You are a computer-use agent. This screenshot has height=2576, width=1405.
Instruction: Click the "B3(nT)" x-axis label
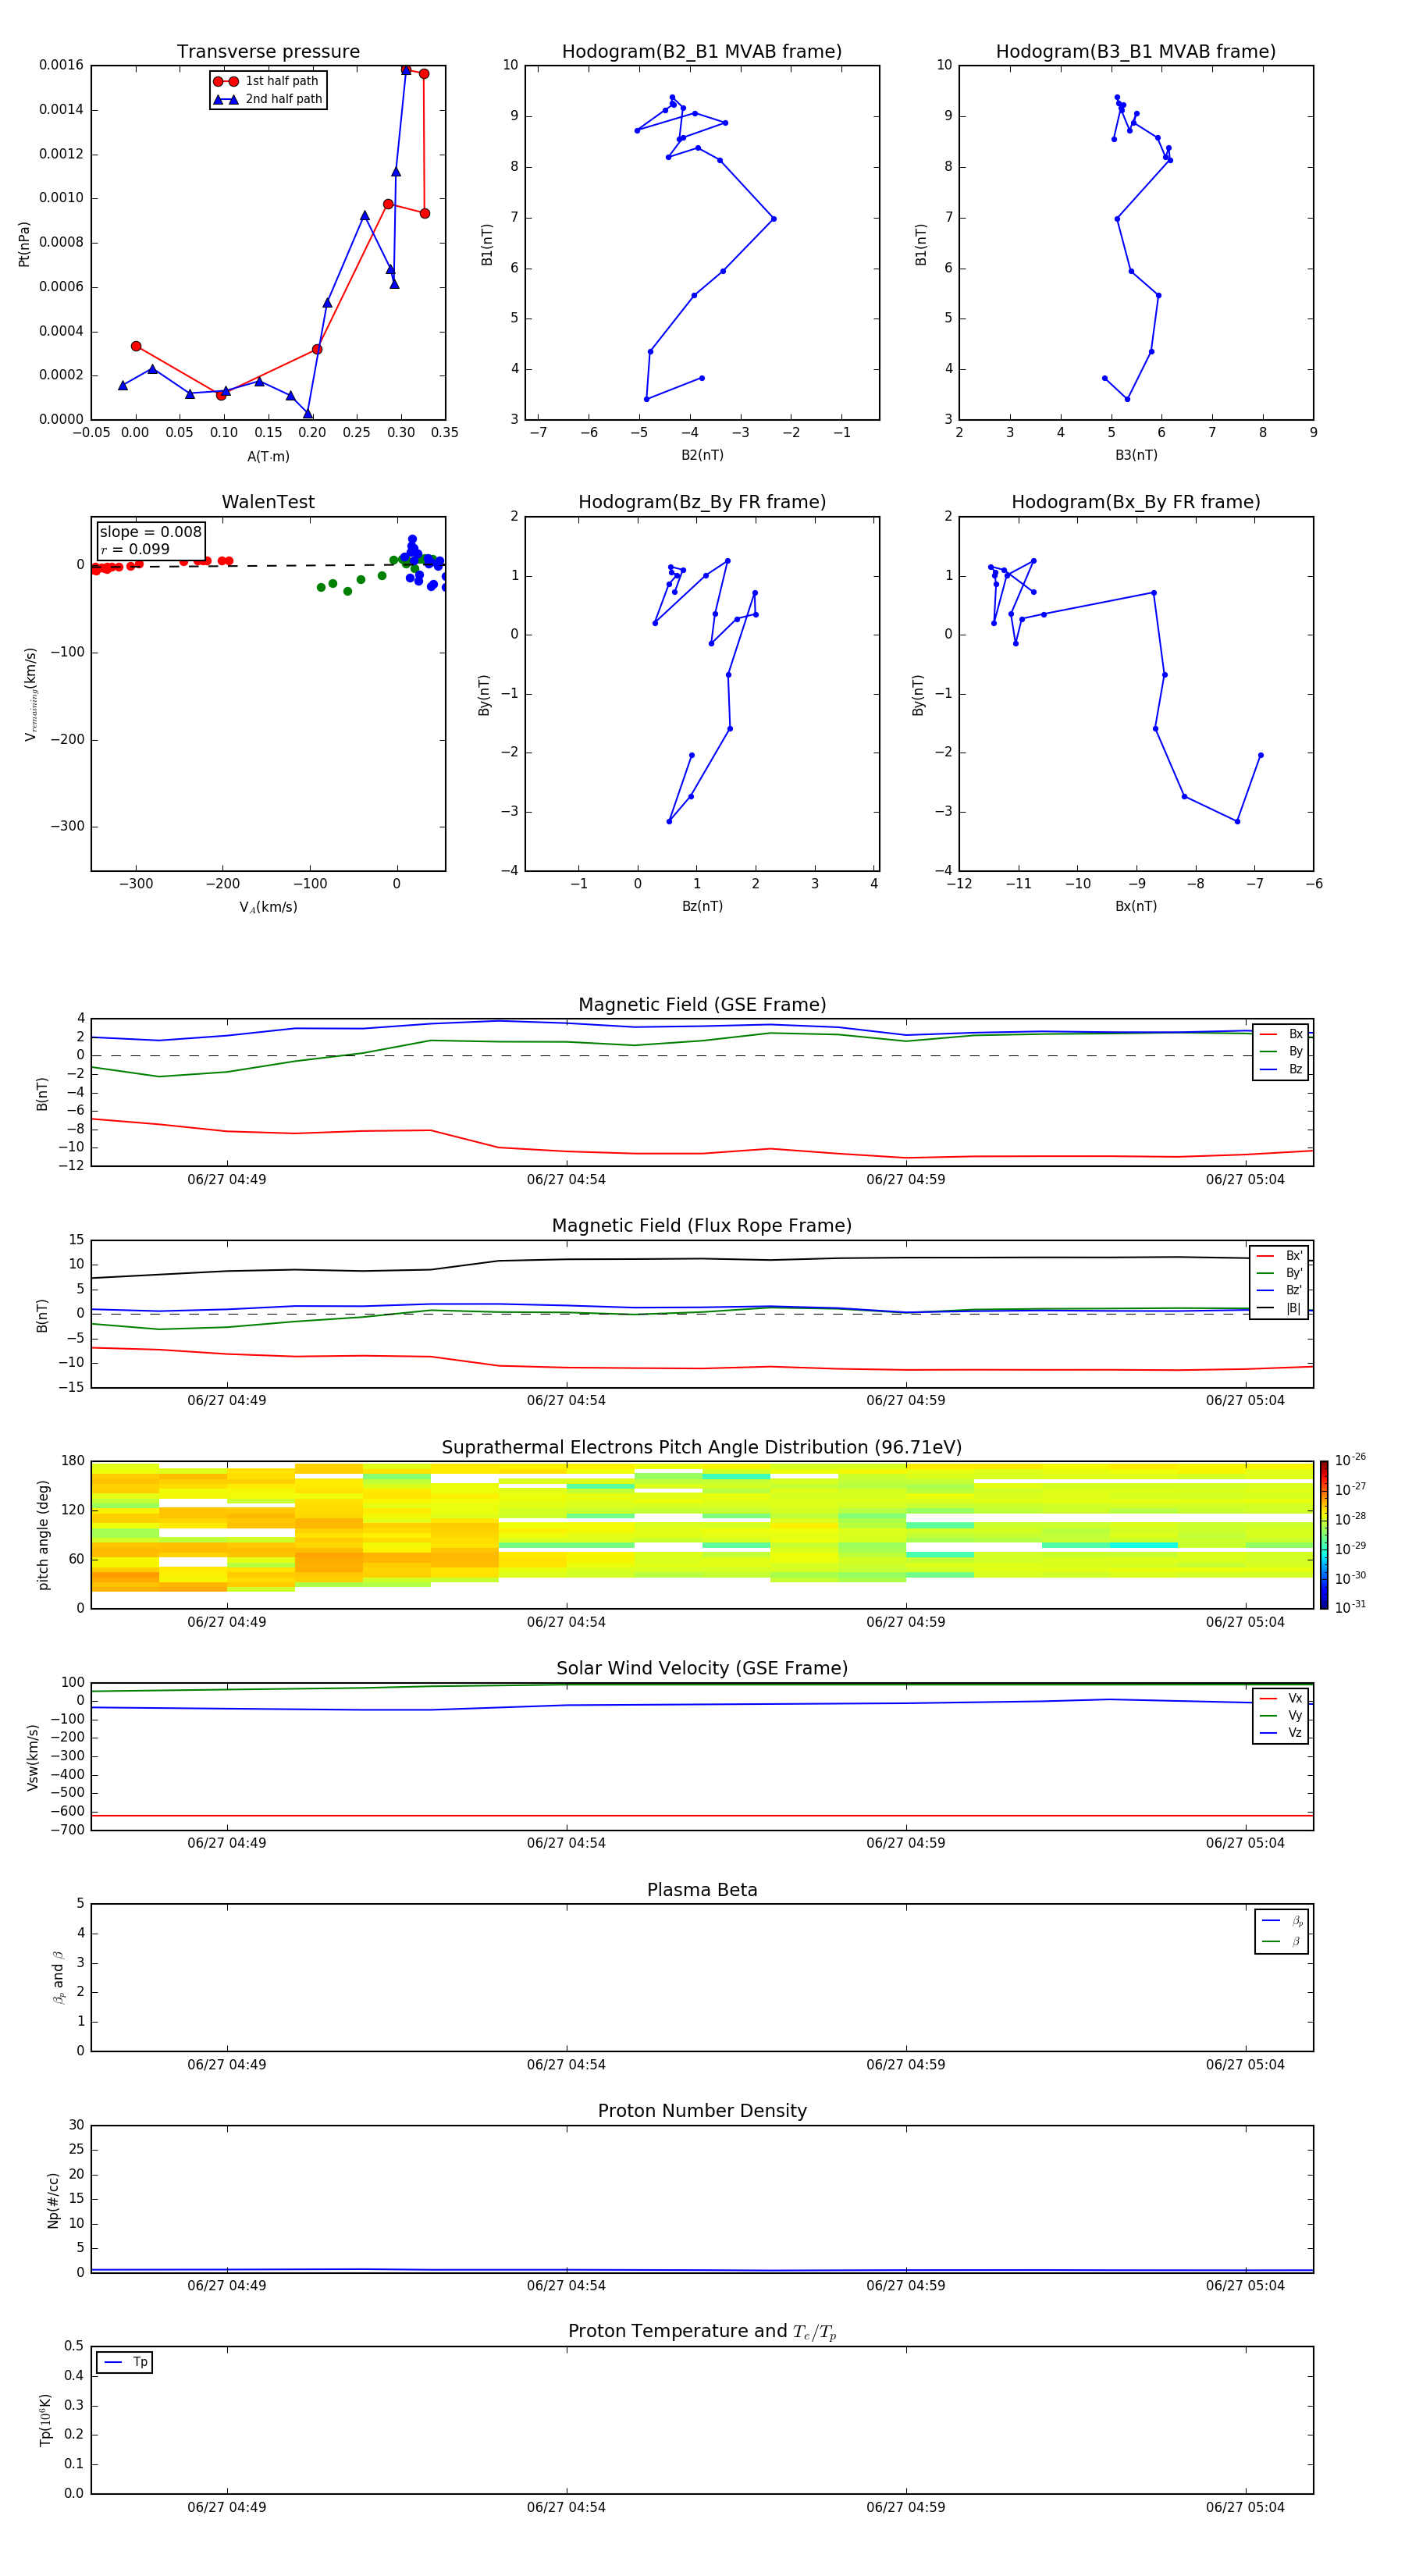point(1136,455)
